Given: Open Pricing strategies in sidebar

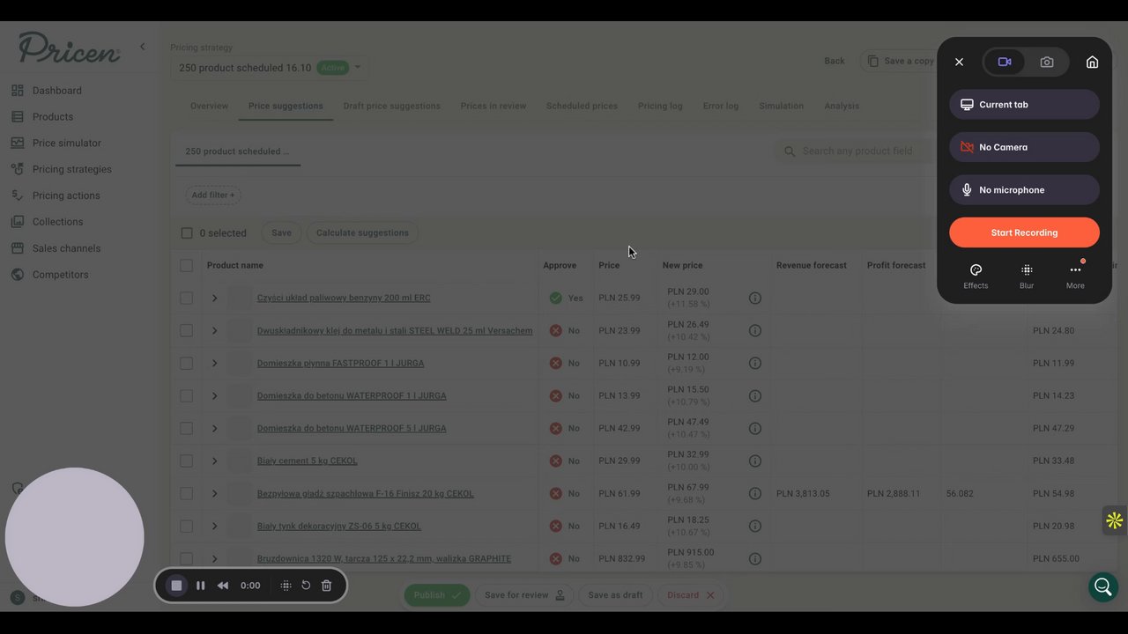Looking at the screenshot, I should [x=72, y=169].
